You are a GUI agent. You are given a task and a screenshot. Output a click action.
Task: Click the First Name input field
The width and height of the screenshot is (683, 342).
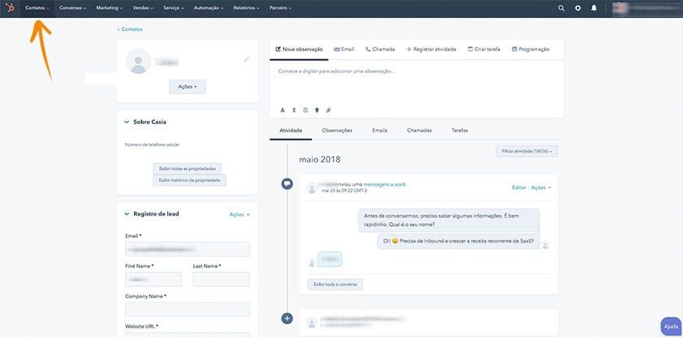click(153, 279)
